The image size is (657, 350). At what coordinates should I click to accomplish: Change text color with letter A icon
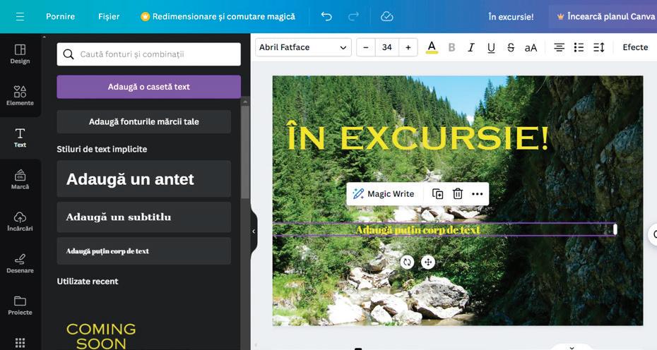(x=432, y=47)
